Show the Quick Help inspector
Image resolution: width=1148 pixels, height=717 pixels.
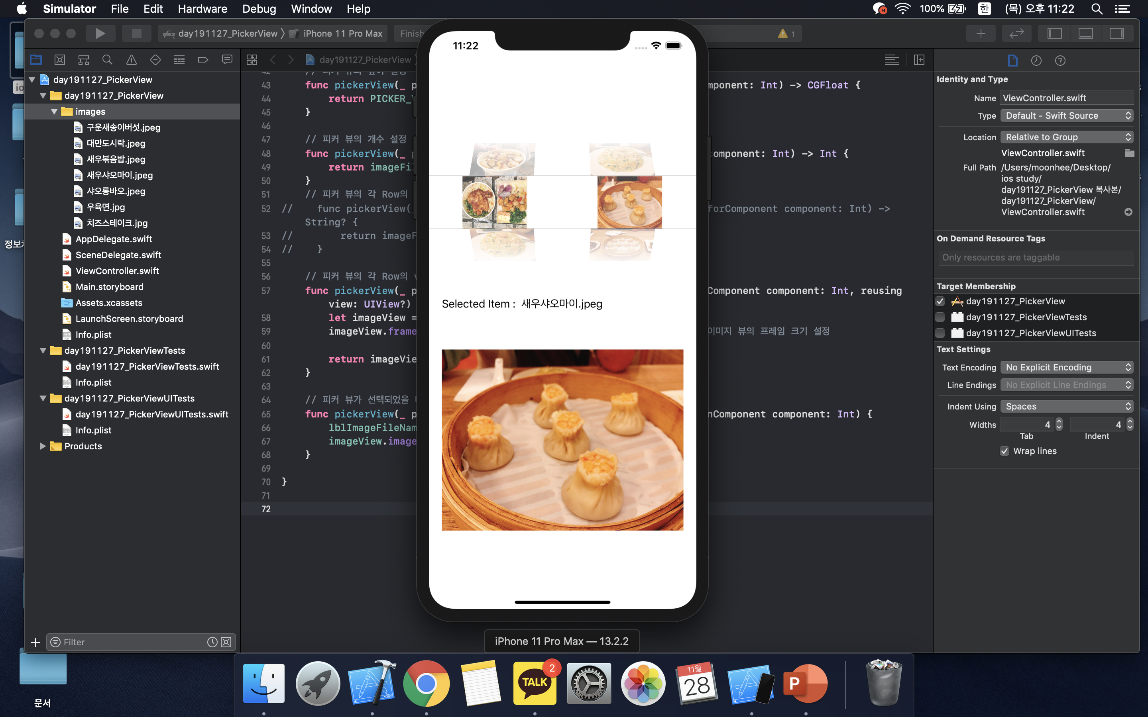point(1060,61)
